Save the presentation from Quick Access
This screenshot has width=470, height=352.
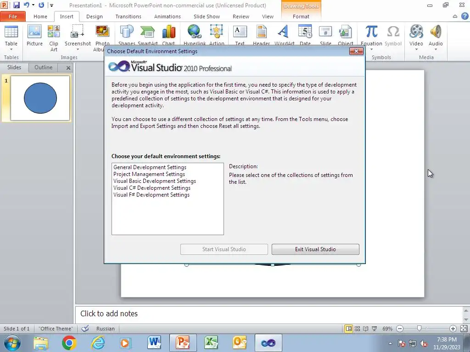(17, 5)
